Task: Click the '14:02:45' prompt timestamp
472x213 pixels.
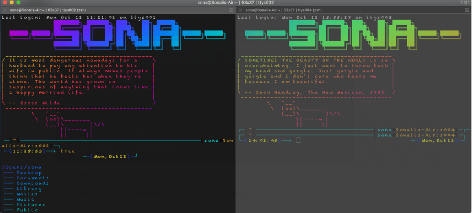Action: point(263,140)
